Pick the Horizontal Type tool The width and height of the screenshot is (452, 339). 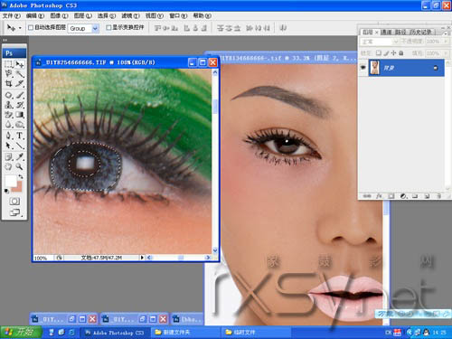(20, 136)
